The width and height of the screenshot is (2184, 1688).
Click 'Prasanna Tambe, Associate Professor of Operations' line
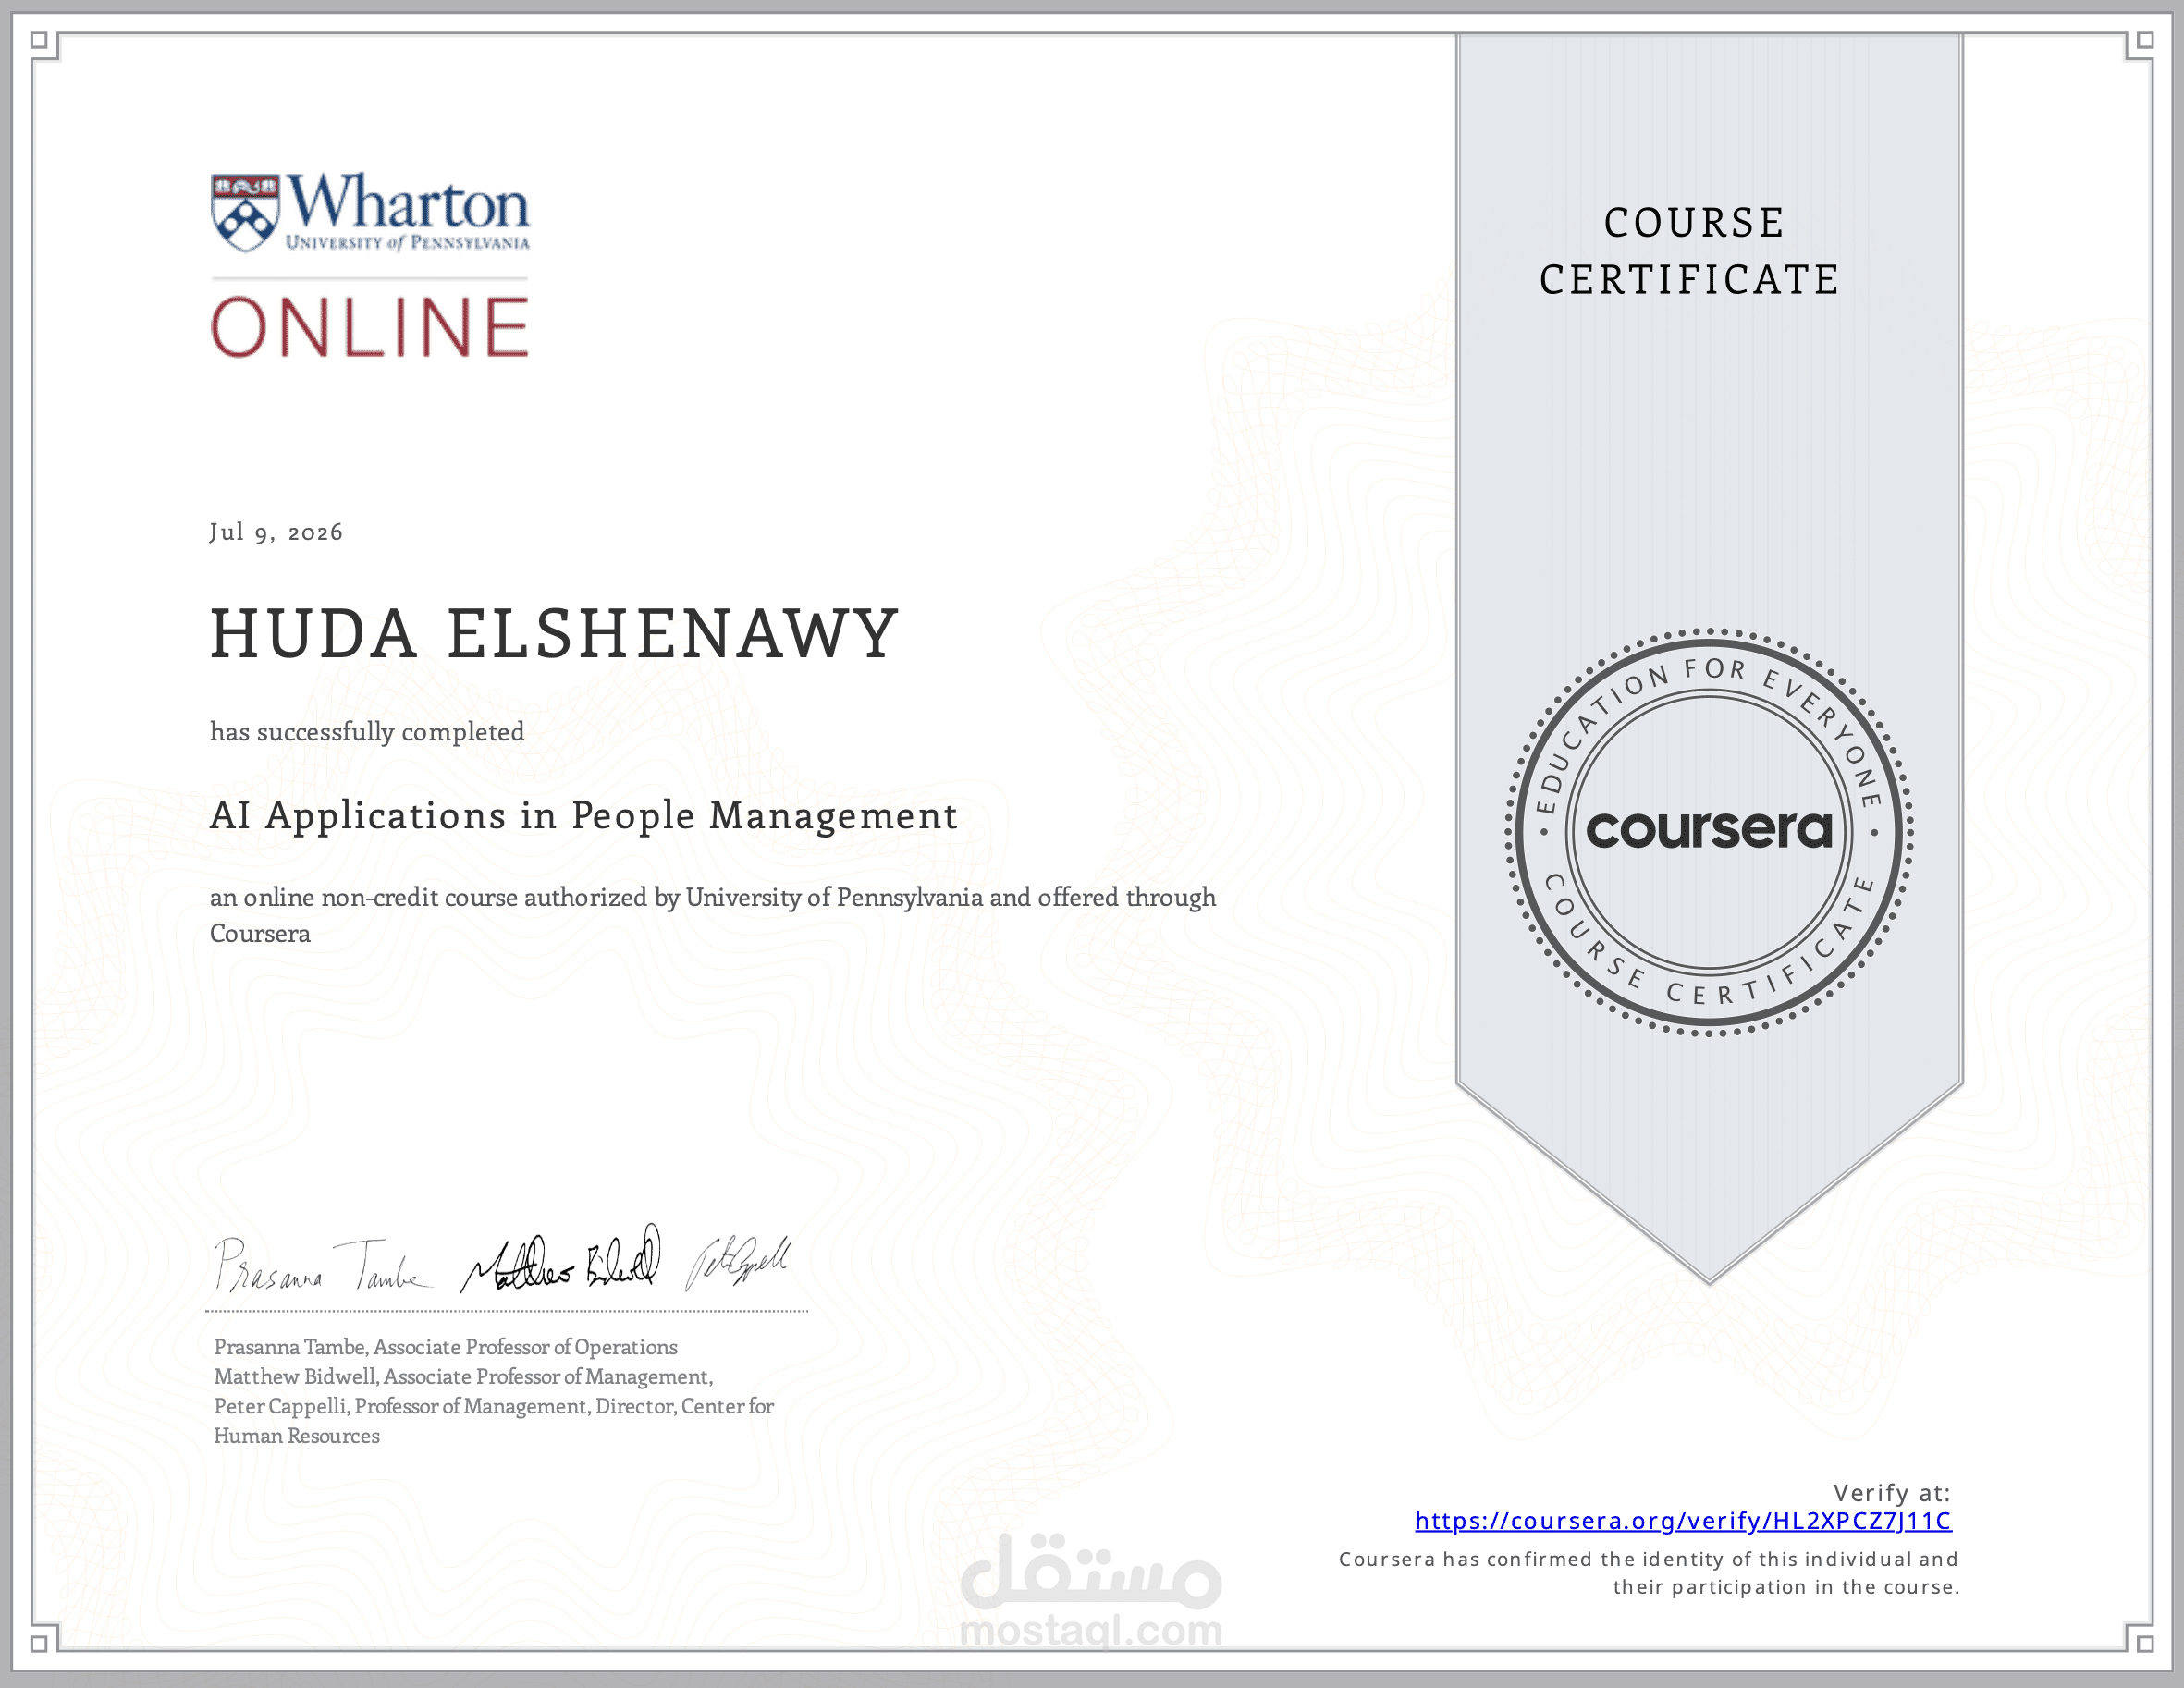446,1347
